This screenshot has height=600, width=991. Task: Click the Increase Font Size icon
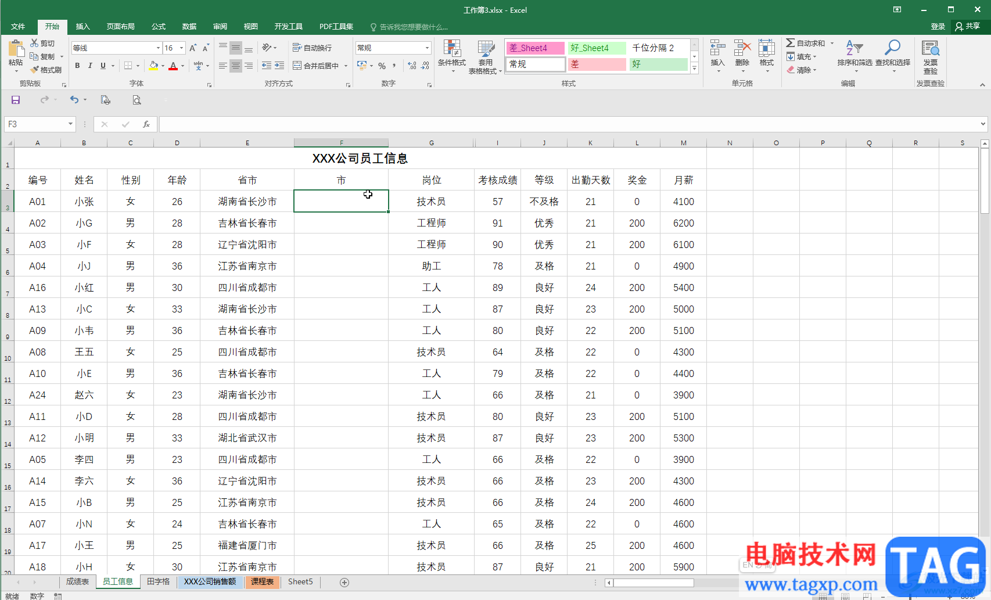193,48
